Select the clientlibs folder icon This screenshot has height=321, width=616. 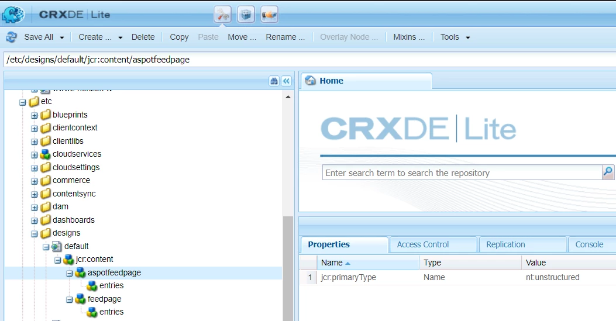coord(46,141)
